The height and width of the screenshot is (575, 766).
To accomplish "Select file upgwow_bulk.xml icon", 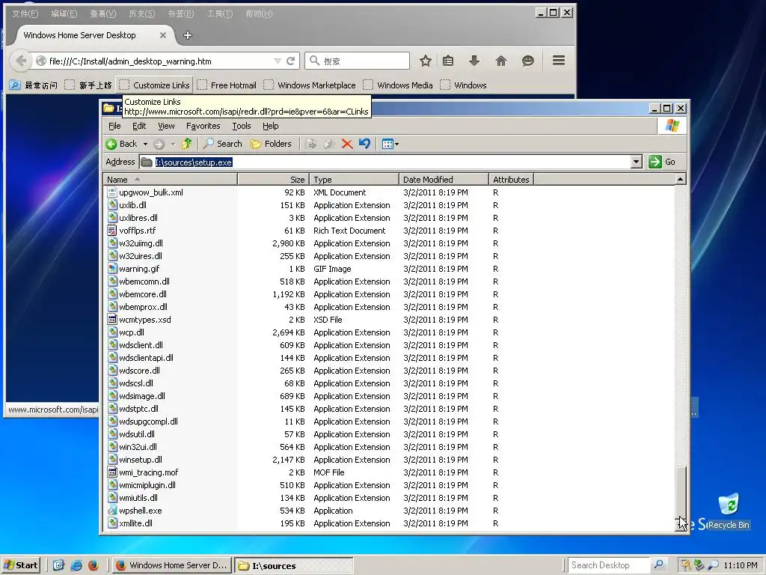I will pyautogui.click(x=112, y=192).
